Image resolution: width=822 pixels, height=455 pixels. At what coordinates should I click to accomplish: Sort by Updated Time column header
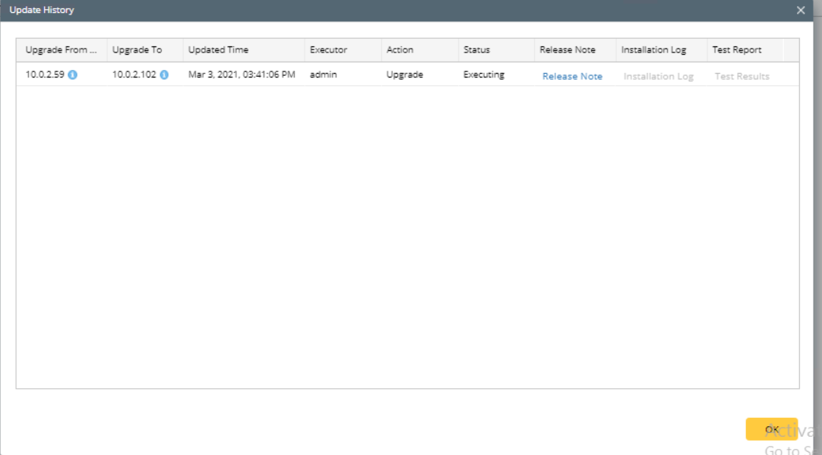point(244,50)
